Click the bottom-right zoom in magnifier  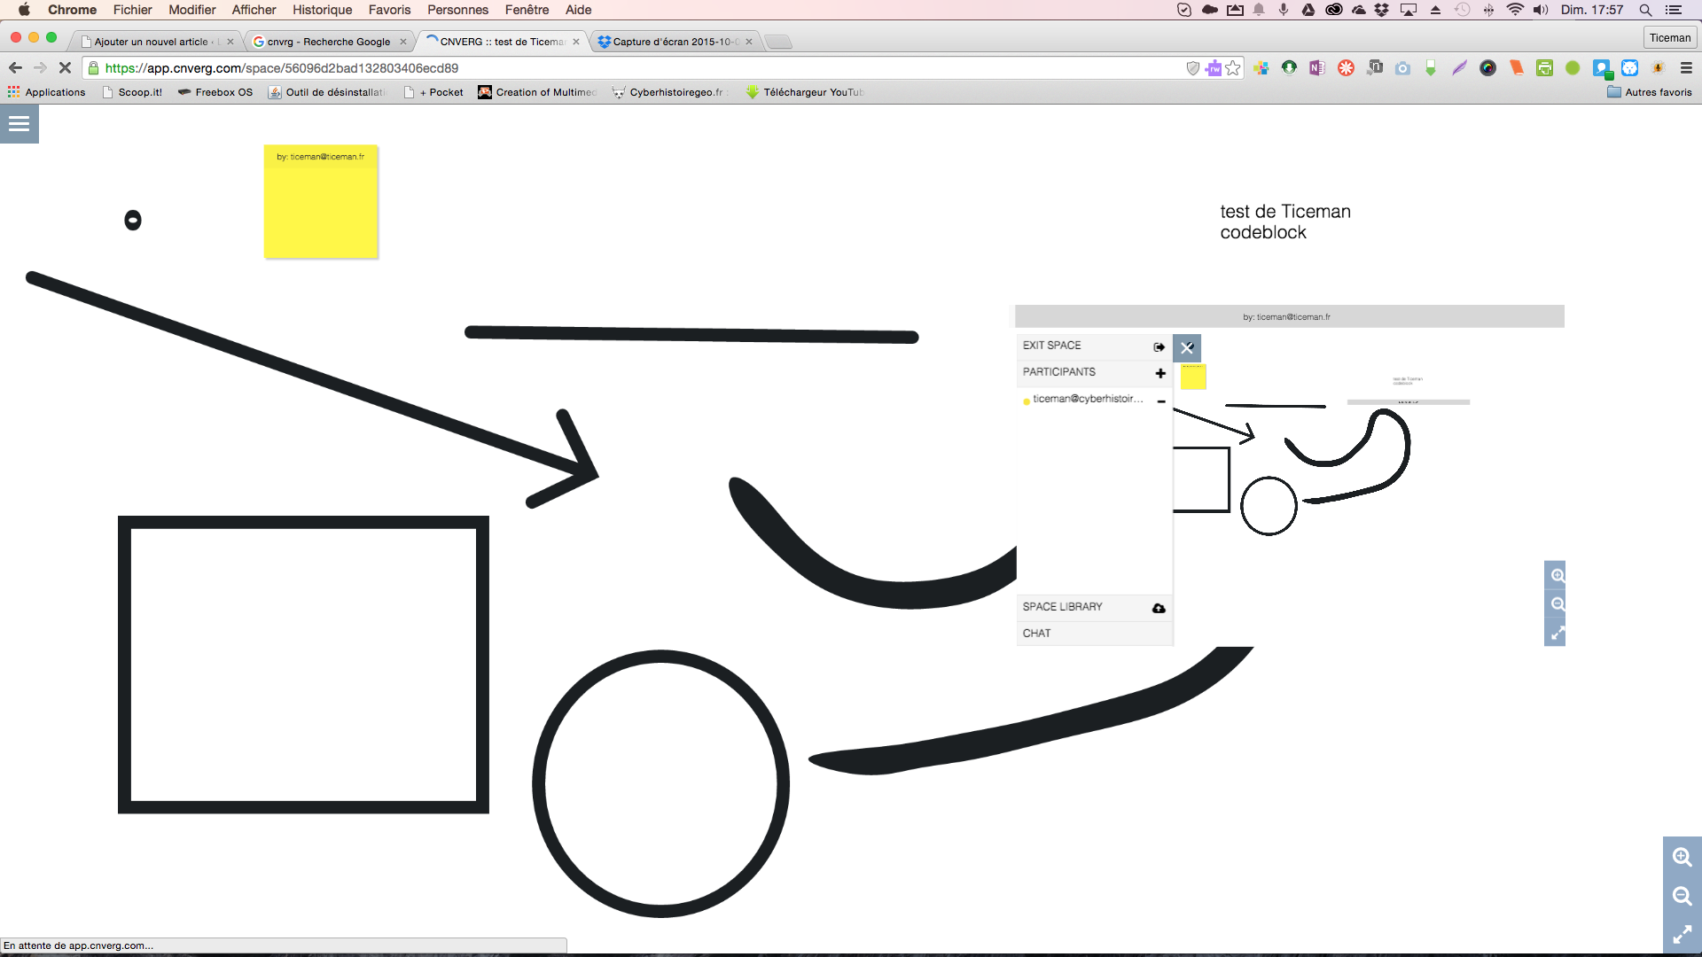coord(1682,857)
